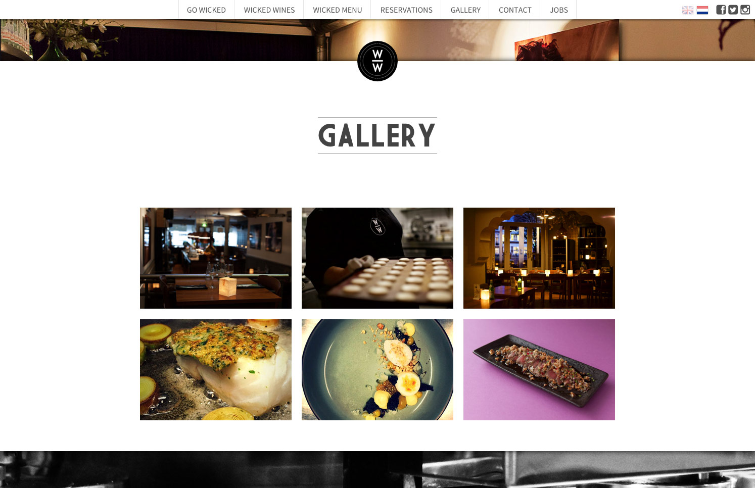Switch language with the UK flag
Viewport: 755px width, 488px height.
(688, 10)
